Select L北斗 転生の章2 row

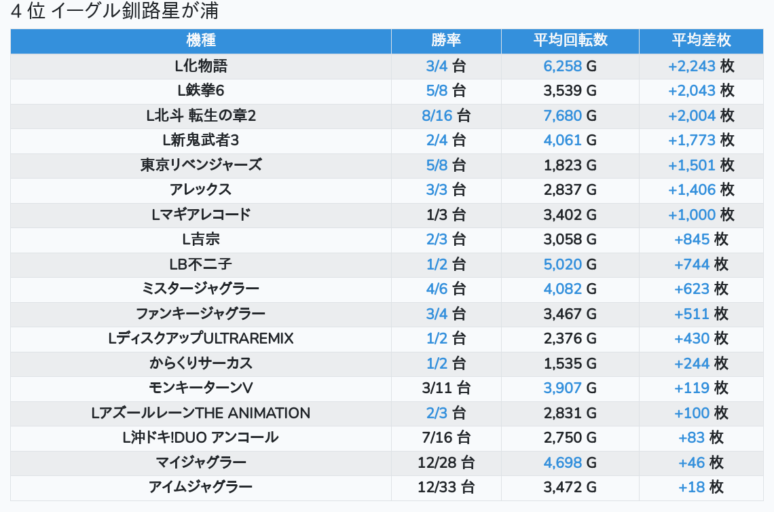[200, 116]
